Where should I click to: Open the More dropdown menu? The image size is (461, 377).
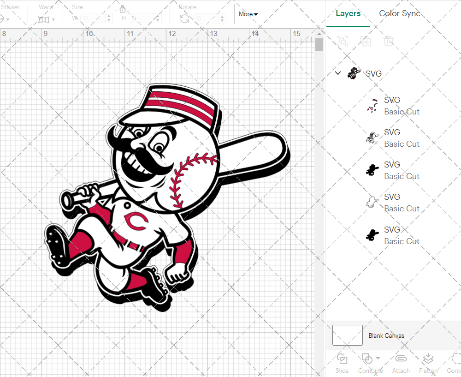[248, 14]
